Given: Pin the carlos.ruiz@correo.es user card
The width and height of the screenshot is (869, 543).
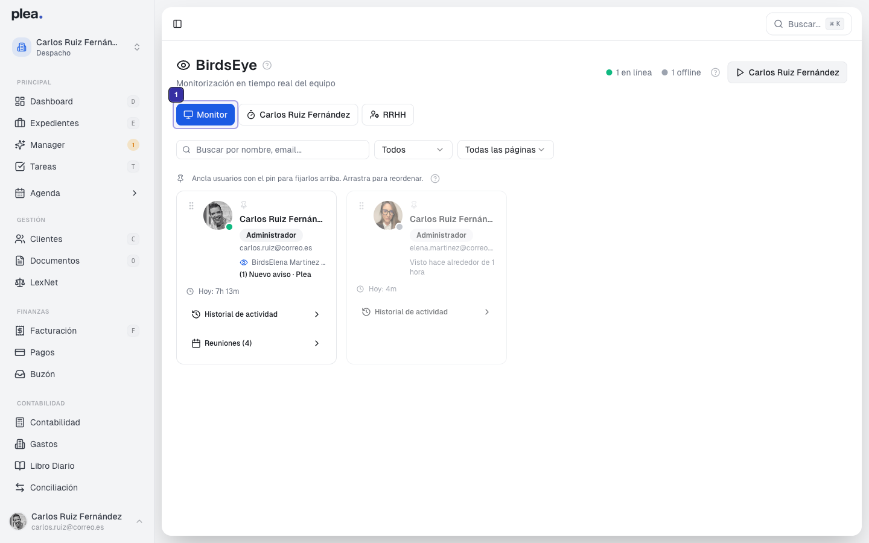Looking at the screenshot, I should pos(244,205).
